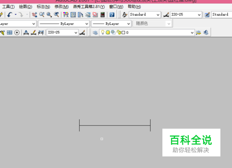Open the linetype ByLayer dropdown
The height and width of the screenshot is (168, 232).
coord(64,24)
